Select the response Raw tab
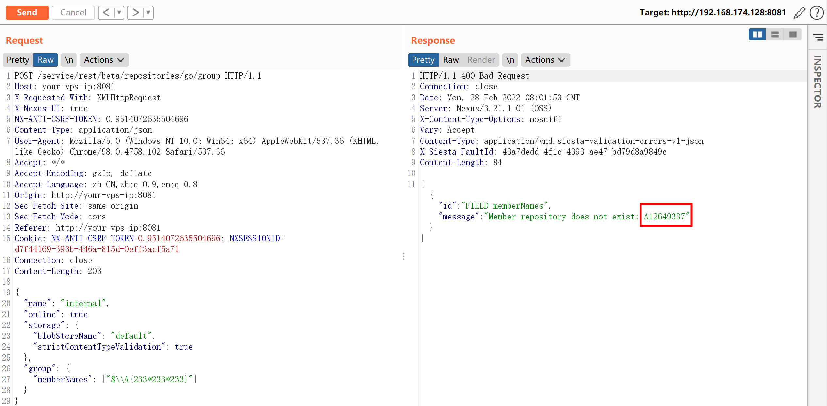The height and width of the screenshot is (406, 827). [x=451, y=60]
